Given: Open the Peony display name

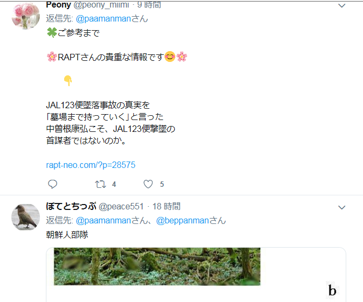Looking at the screenshot, I should click(59, 5).
